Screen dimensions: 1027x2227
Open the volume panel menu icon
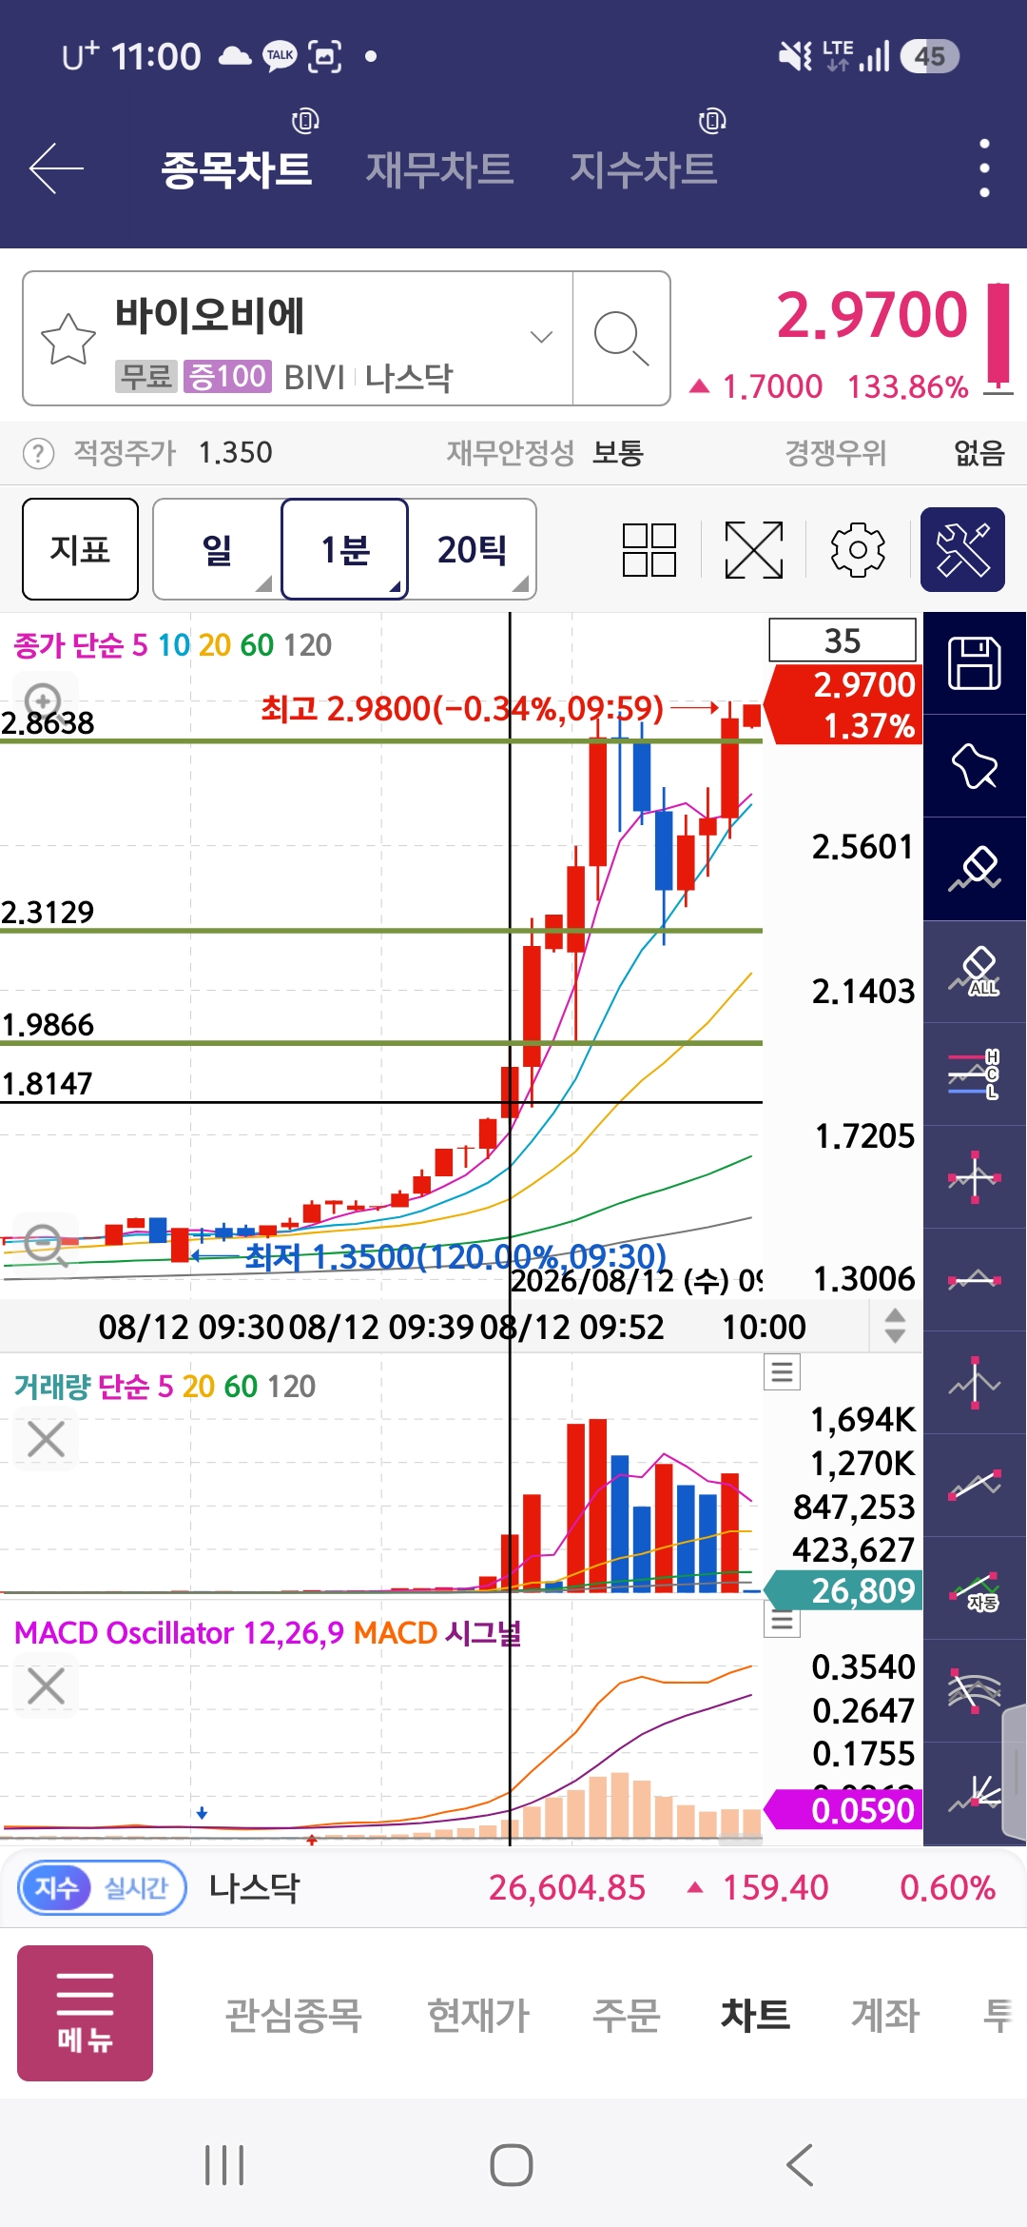coord(783,1371)
